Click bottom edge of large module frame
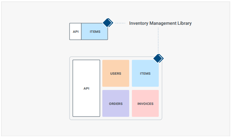Screen dimensions: 232x138 pos(116,119)
